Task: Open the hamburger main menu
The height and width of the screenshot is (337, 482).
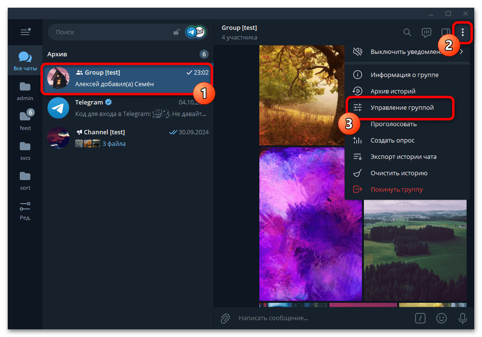Action: 25,32
